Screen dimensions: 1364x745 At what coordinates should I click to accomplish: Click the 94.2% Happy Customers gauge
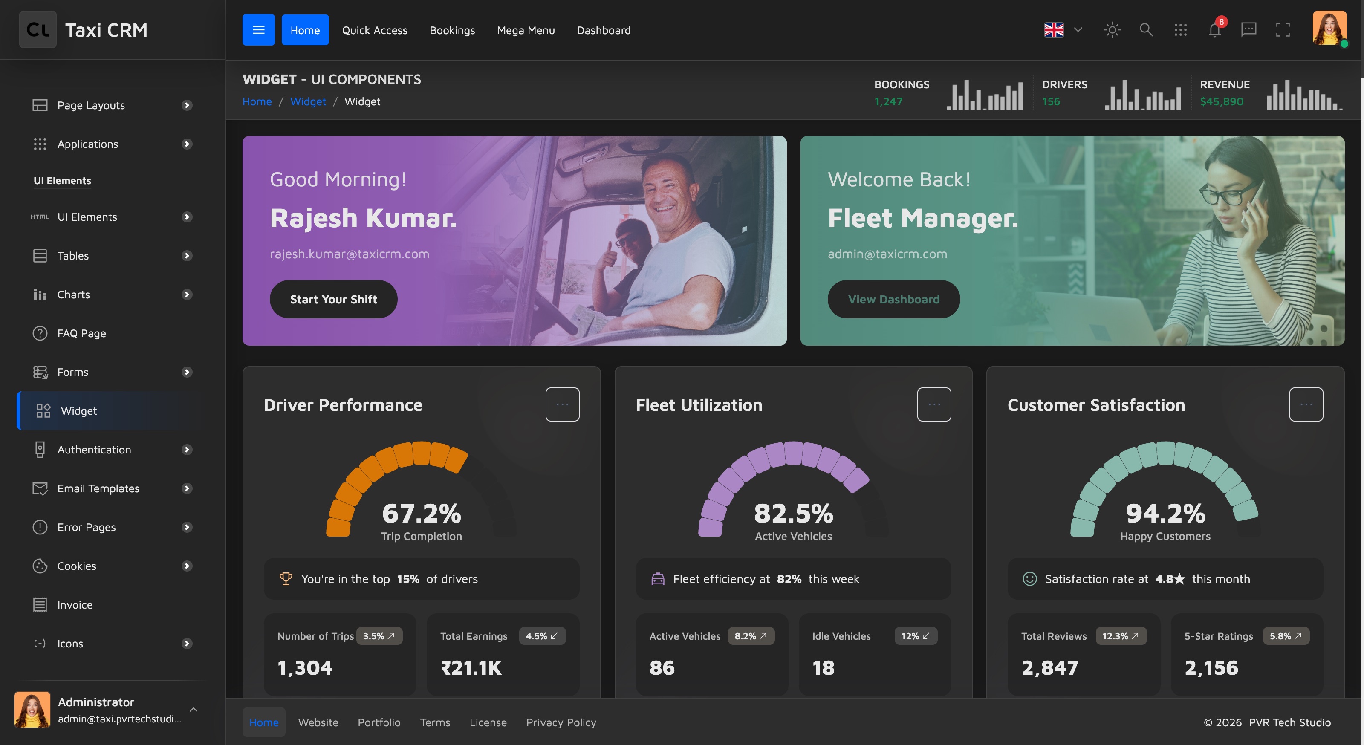pos(1165,489)
